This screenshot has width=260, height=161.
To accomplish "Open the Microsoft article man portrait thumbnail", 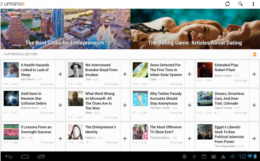I will click(76, 99).
